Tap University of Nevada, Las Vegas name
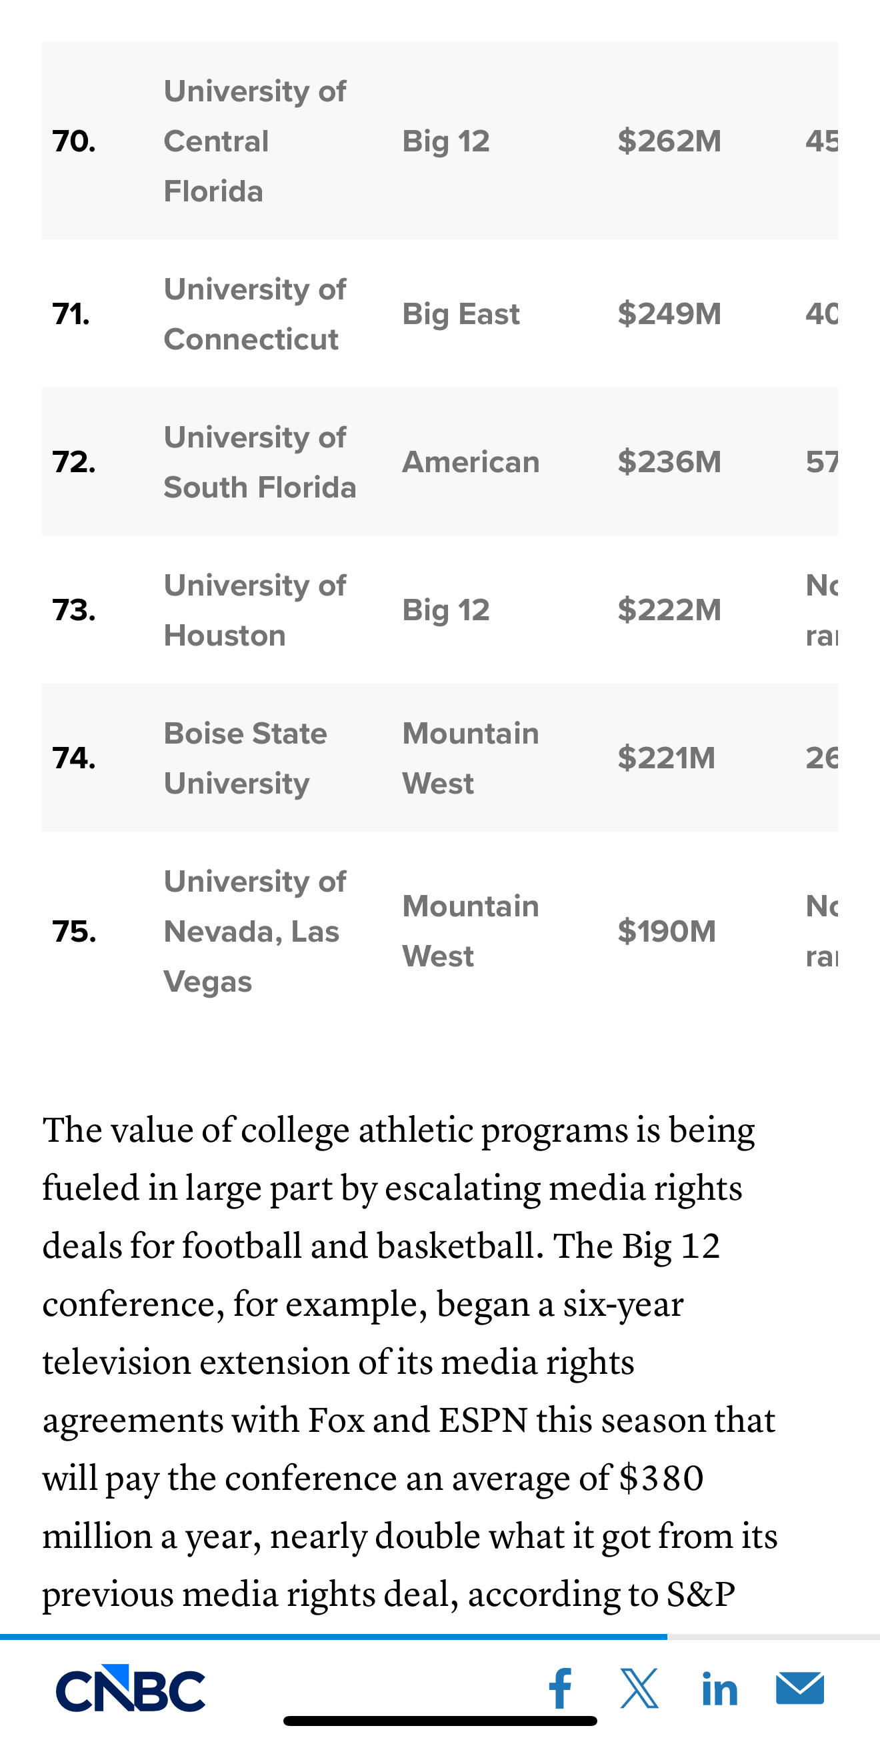 pos(255,932)
